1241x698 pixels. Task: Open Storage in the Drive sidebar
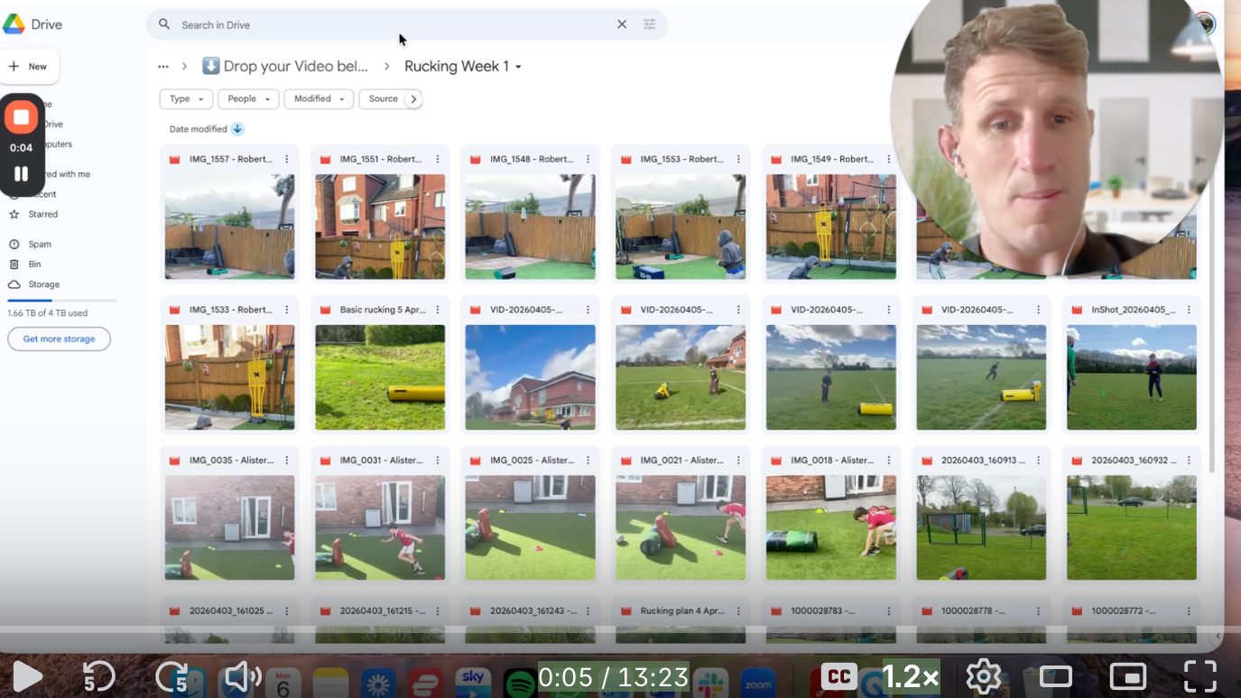43,284
